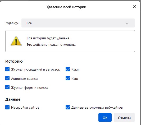Click the Удаление всей истории title text
The image size is (141, 125).
[x=66, y=7]
